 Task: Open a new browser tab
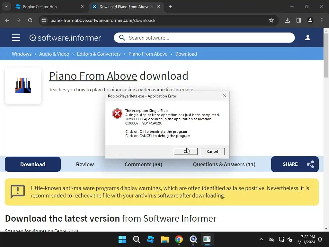(170, 6)
